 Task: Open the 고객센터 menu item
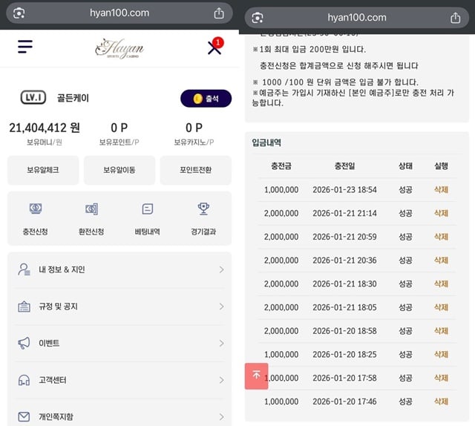pyautogui.click(x=119, y=380)
